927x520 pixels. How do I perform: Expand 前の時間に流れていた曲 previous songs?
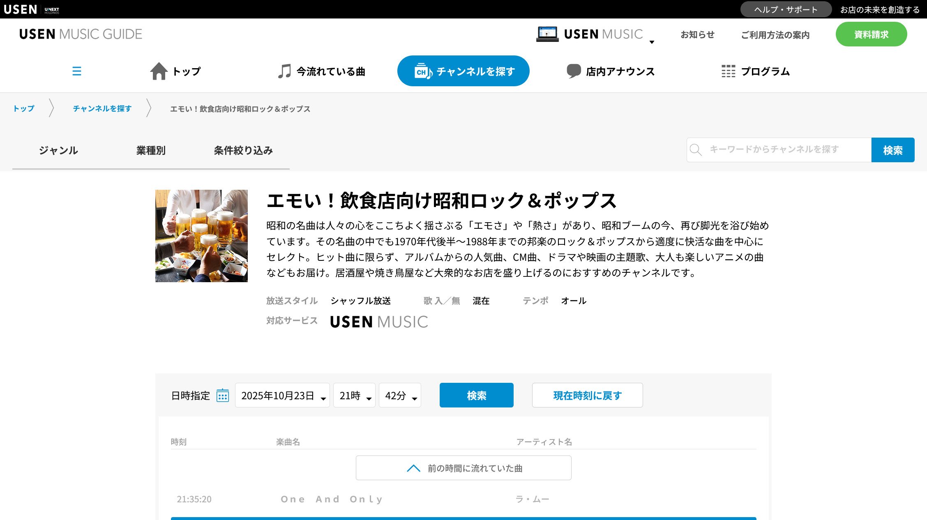[463, 468]
